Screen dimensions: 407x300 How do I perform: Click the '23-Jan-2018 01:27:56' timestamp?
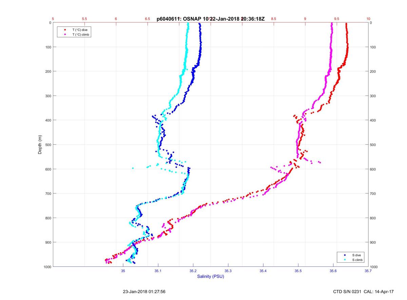point(144,292)
